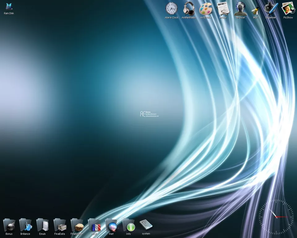297x238 pixels.
Task: Open the Inet folder
Action: 111,225
